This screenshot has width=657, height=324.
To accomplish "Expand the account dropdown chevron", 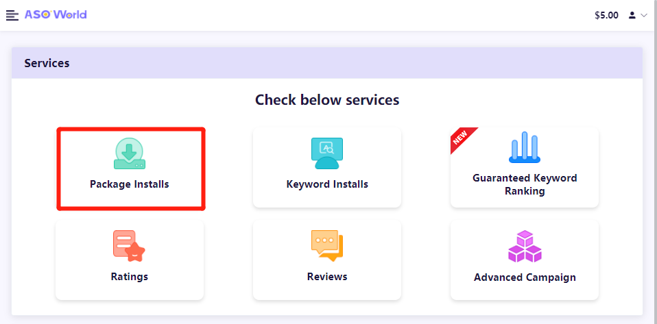I will click(x=644, y=16).
